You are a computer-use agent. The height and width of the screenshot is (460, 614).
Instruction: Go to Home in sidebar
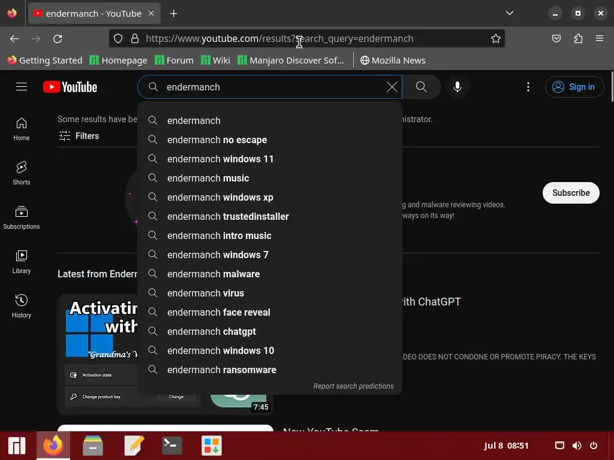pyautogui.click(x=21, y=129)
